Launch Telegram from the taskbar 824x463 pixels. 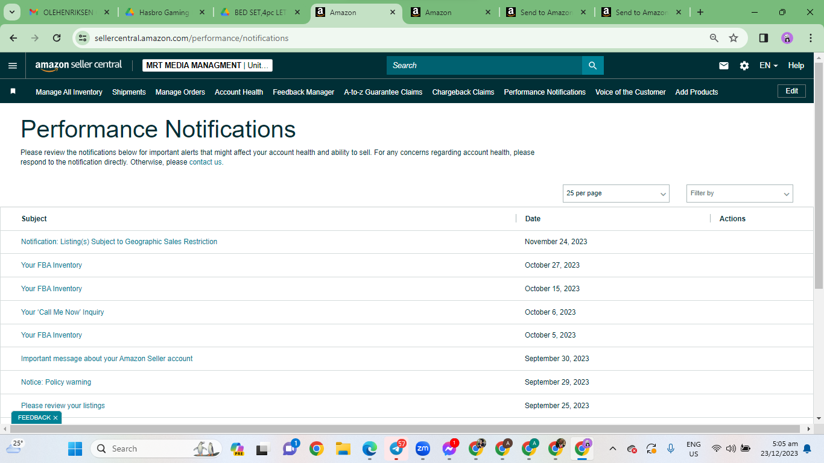(x=396, y=449)
